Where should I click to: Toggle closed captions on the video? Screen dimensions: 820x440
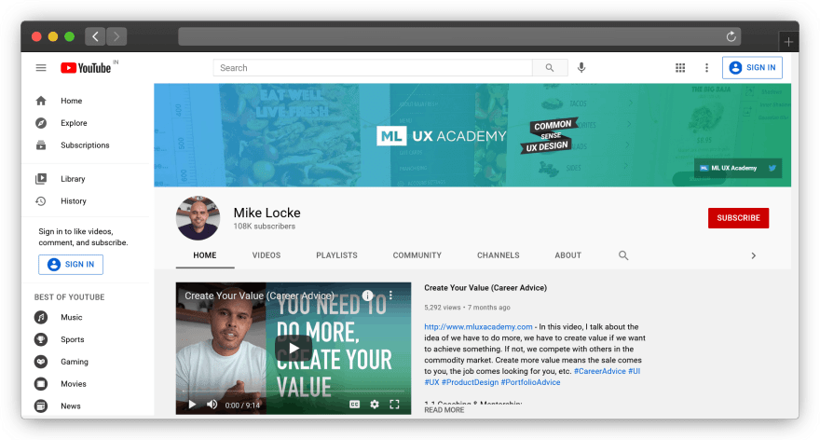click(x=355, y=405)
